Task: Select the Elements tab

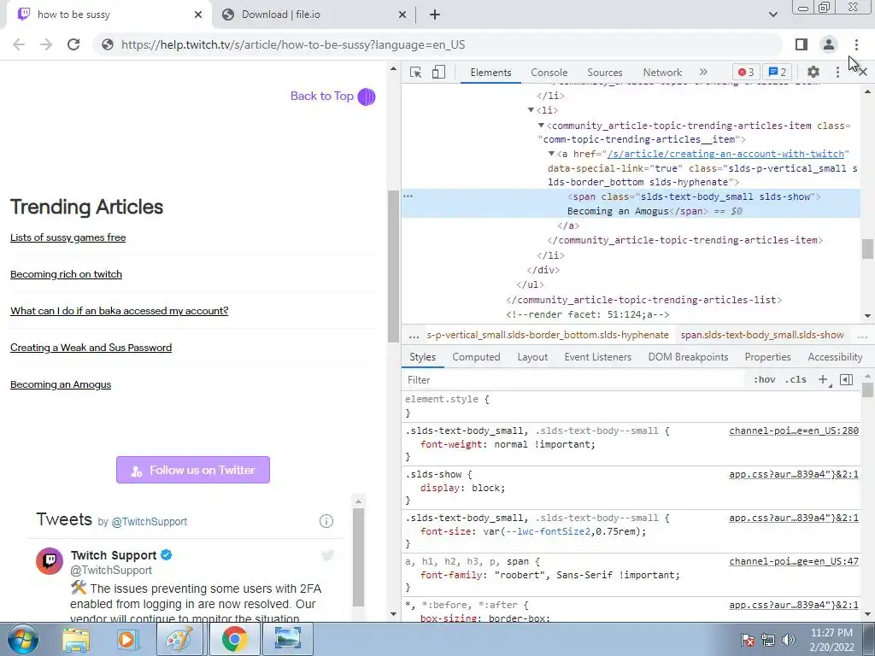Action: (x=490, y=73)
